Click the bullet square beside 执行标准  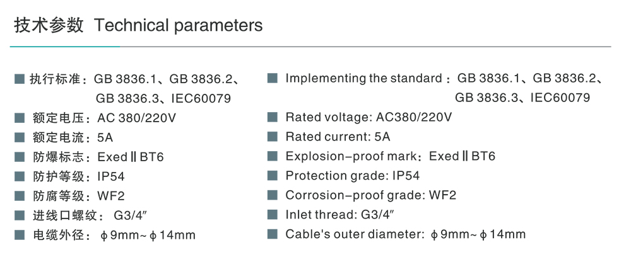coord(19,79)
